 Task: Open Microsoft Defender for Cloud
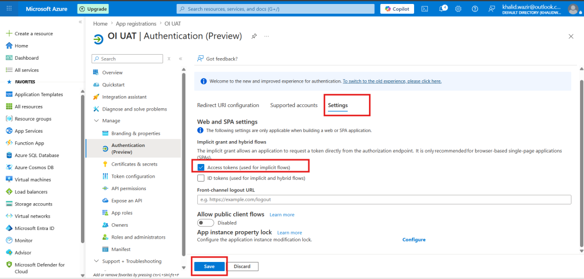pyautogui.click(x=39, y=268)
